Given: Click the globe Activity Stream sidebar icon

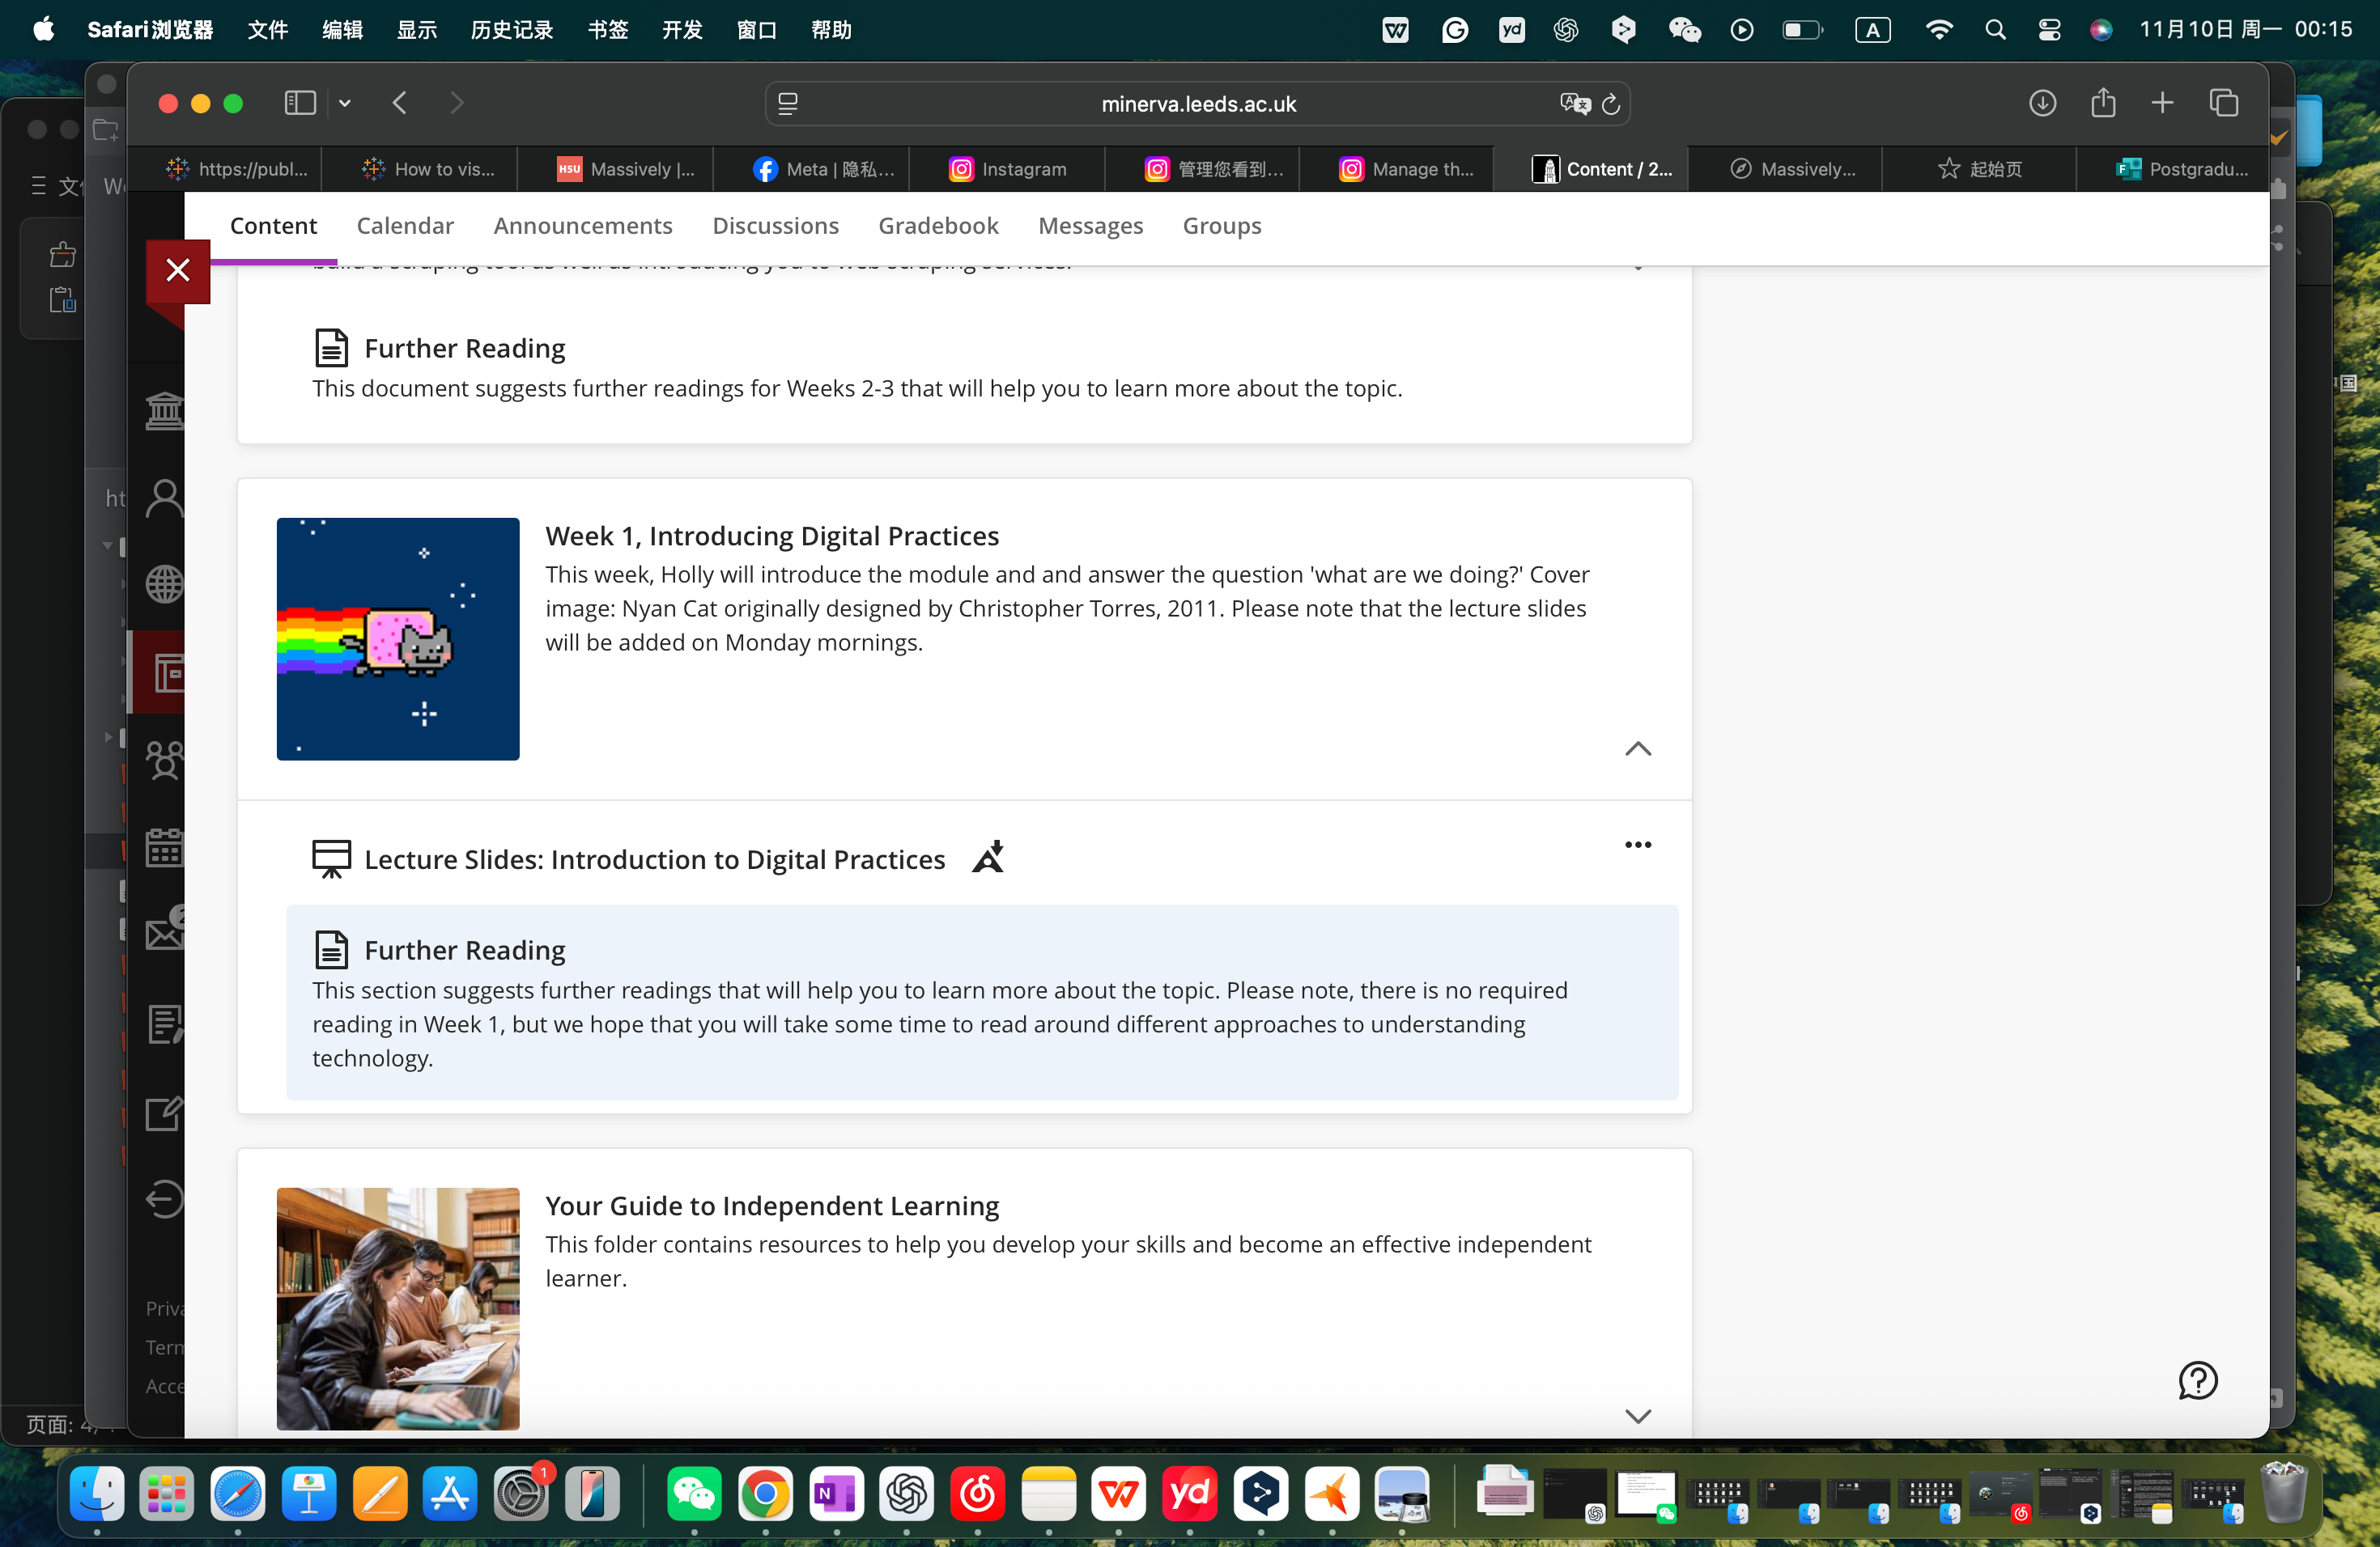Looking at the screenshot, I should tap(165, 585).
